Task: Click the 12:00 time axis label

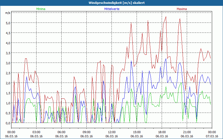Action: click(112, 132)
